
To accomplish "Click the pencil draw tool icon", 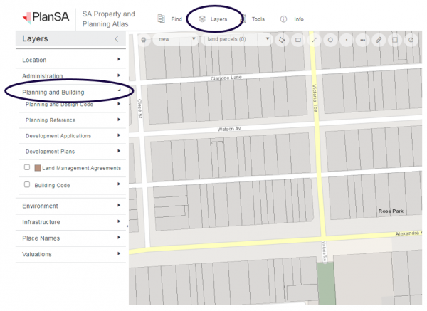I will click(379, 40).
